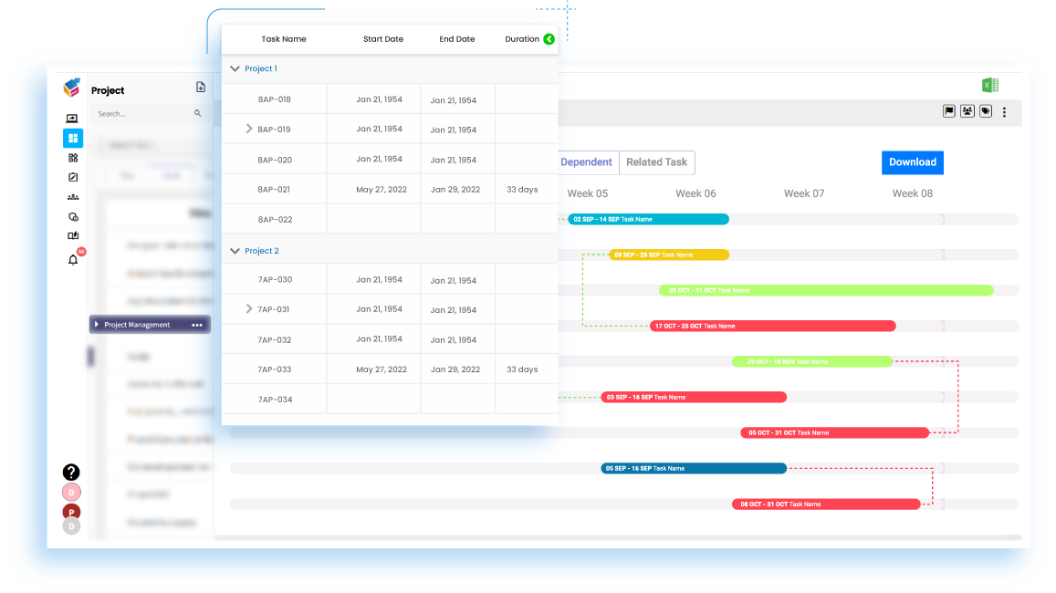Select the red 08 OCT - 31 OCT bar
1056x593 pixels.
click(x=826, y=505)
